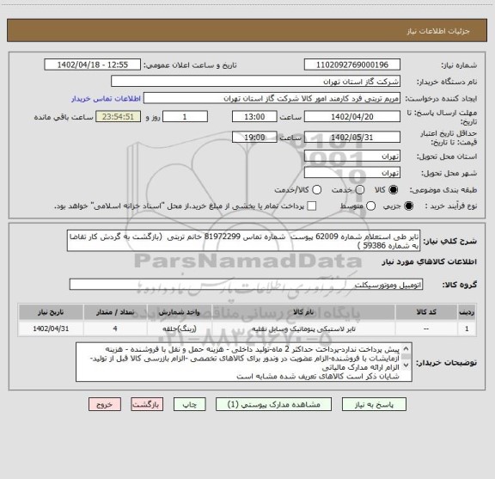
Task: Click the پاسخ به نیاز button
Action: (x=374, y=404)
